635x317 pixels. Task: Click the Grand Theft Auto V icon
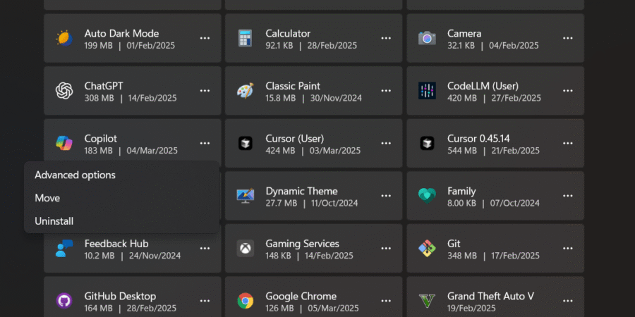click(x=427, y=301)
